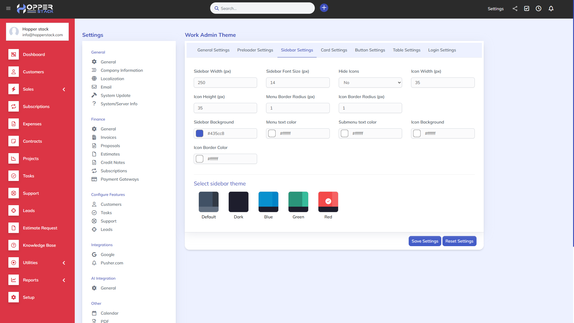The image size is (574, 323).
Task: Click the Sidebar Background color swatch
Action: tap(199, 133)
